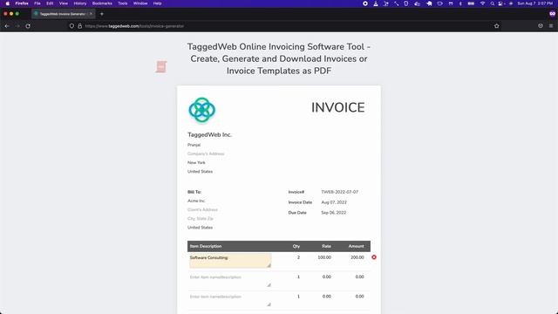
Task: Click the Qty column header
Action: click(x=296, y=246)
